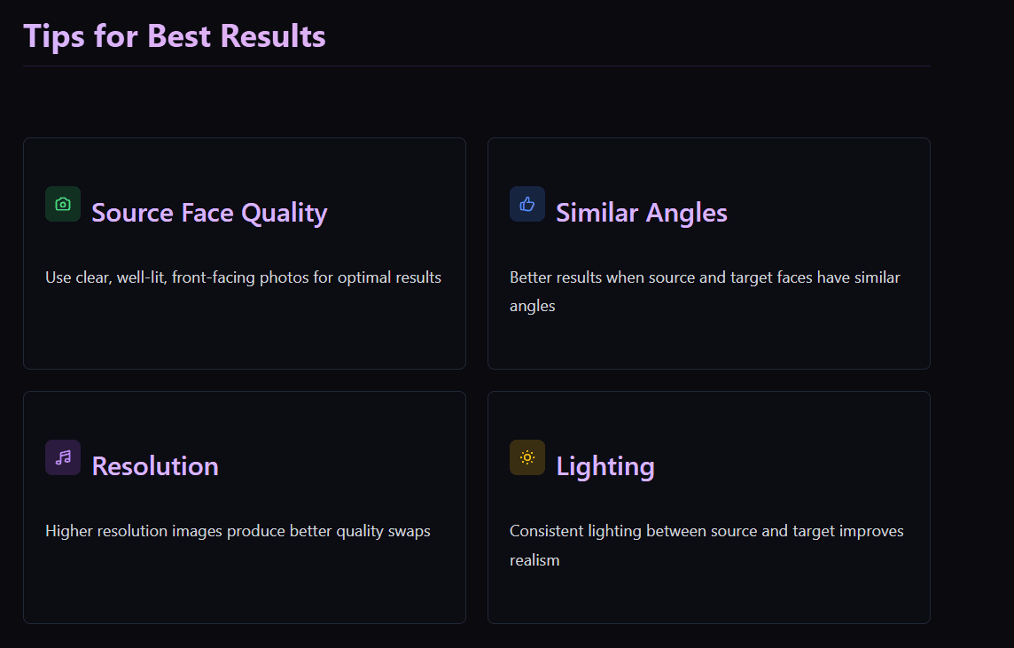Click the yellow sun icon
Viewport: 1014px width, 648px height.
[527, 457]
